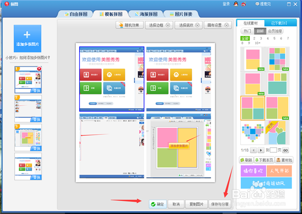
Task: Click 替换 on thumbnail number 2
Action: coord(36,119)
